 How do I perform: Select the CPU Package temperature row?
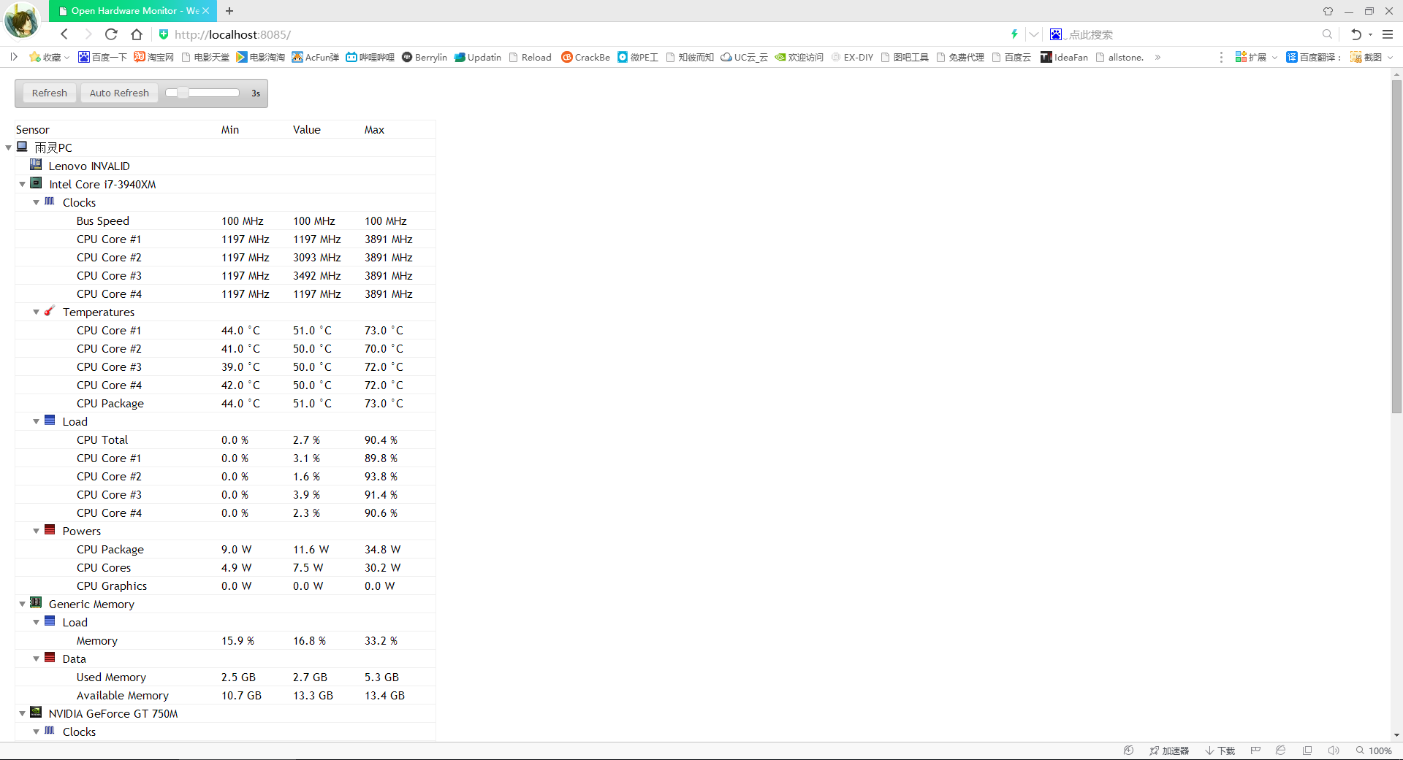coord(225,403)
